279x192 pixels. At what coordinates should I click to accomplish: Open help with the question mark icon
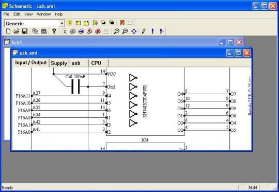54,31
